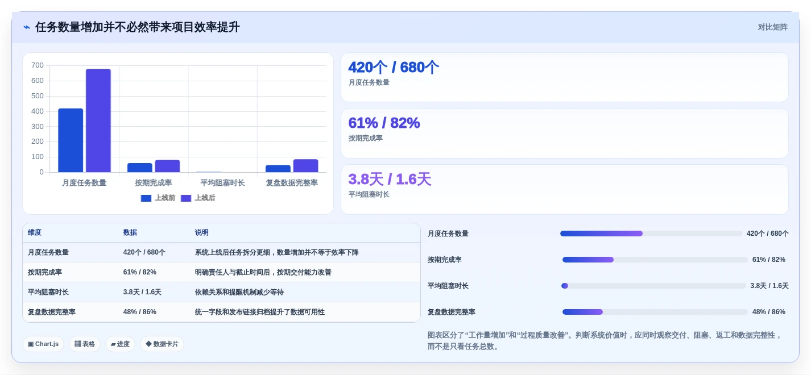This screenshot has width=811, height=375.
Task: Click the 上线后 bar for 按期完成率
Action: (167, 166)
